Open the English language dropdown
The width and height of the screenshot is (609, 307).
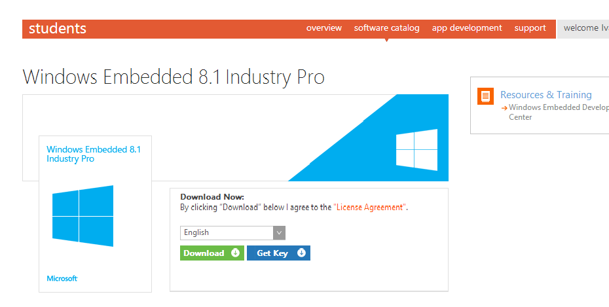[x=232, y=233]
